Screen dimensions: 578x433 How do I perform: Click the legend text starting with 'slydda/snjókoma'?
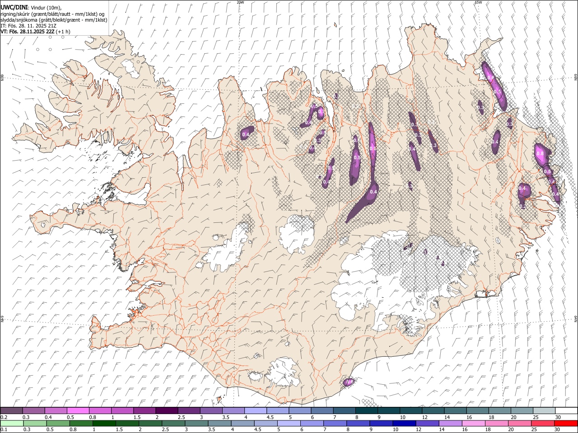(54, 20)
